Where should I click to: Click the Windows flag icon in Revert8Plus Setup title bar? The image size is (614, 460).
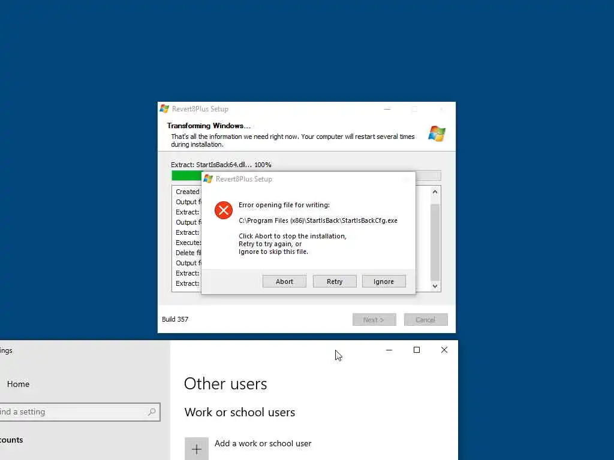click(164, 109)
